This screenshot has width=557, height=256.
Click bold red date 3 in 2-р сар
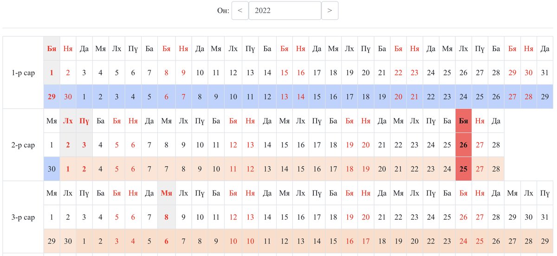(x=84, y=145)
